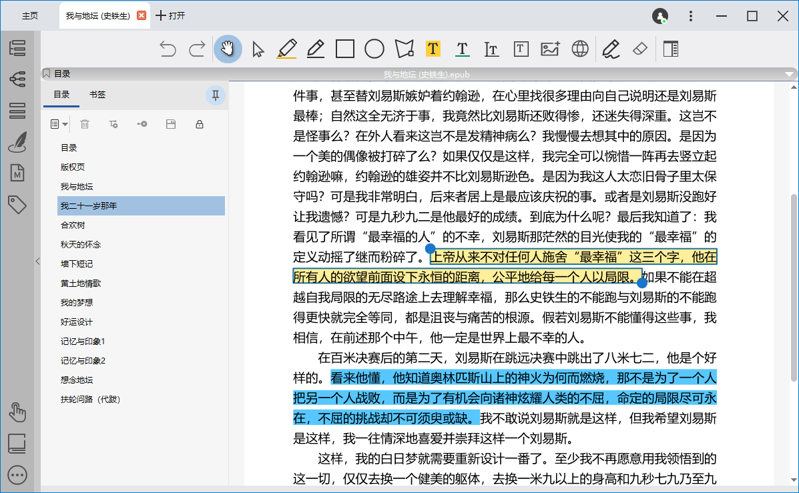
Task: Pick the yellow highlighter tool
Action: [x=286, y=49]
